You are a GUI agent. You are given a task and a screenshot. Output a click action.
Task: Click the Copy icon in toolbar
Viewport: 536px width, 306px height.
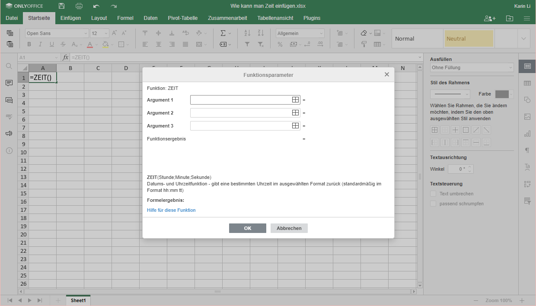tap(10, 33)
